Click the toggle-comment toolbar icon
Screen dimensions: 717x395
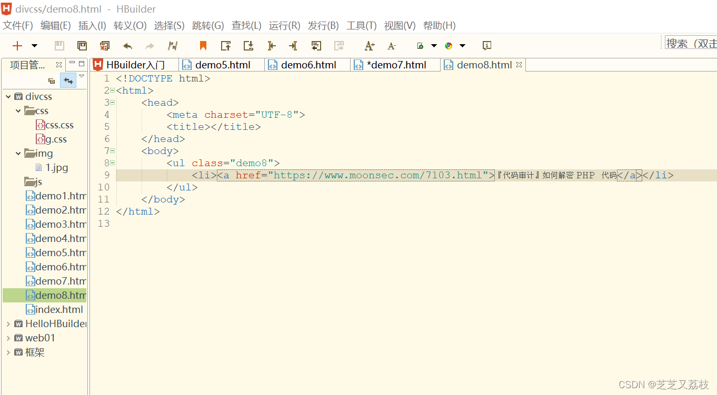point(316,46)
